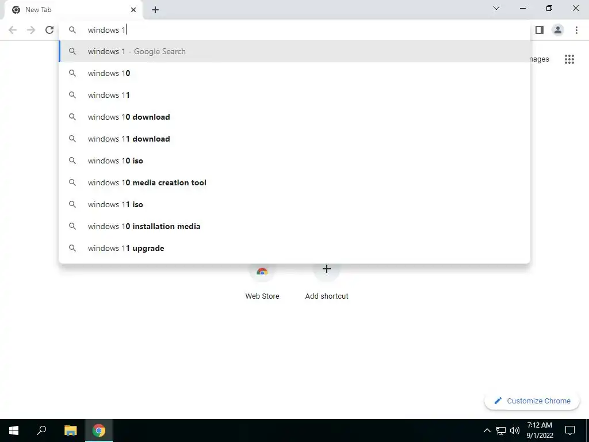Viewport: 589px width, 442px height.
Task: Open the Windows Start menu
Action: coord(14,430)
